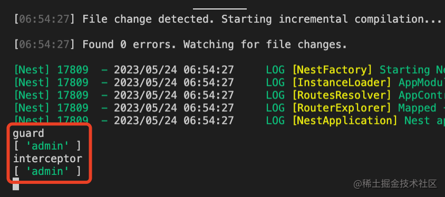Click the 'Found 0 errors' message

133,44
